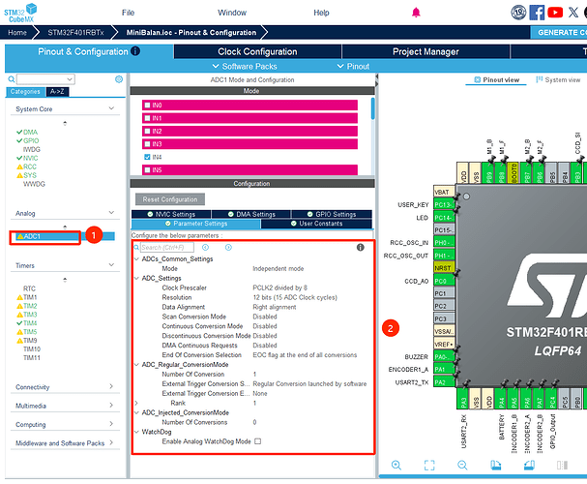The image size is (587, 484).
Task: Open the User Constants tab
Action: click(x=316, y=224)
